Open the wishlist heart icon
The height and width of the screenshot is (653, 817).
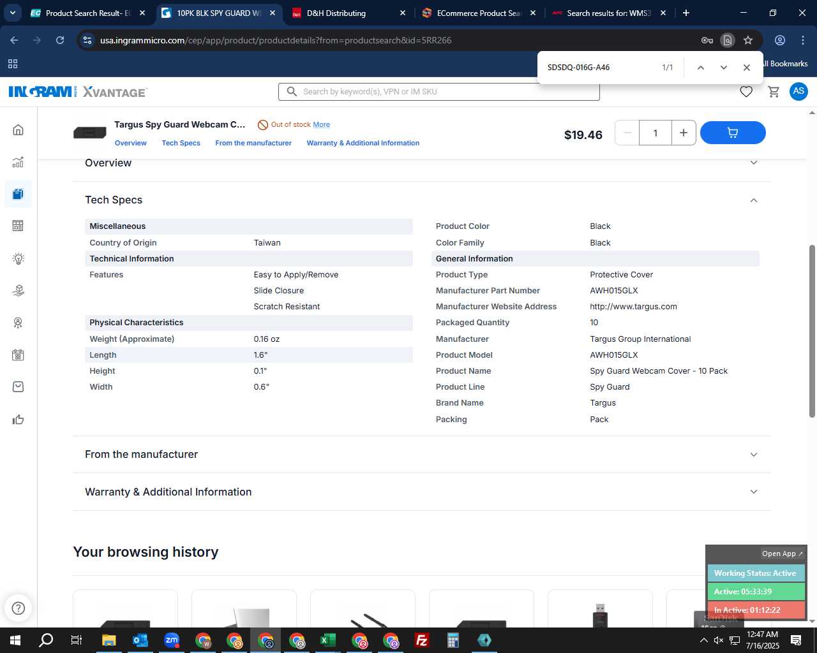(x=746, y=92)
